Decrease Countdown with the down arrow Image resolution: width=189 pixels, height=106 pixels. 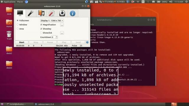point(57,38)
